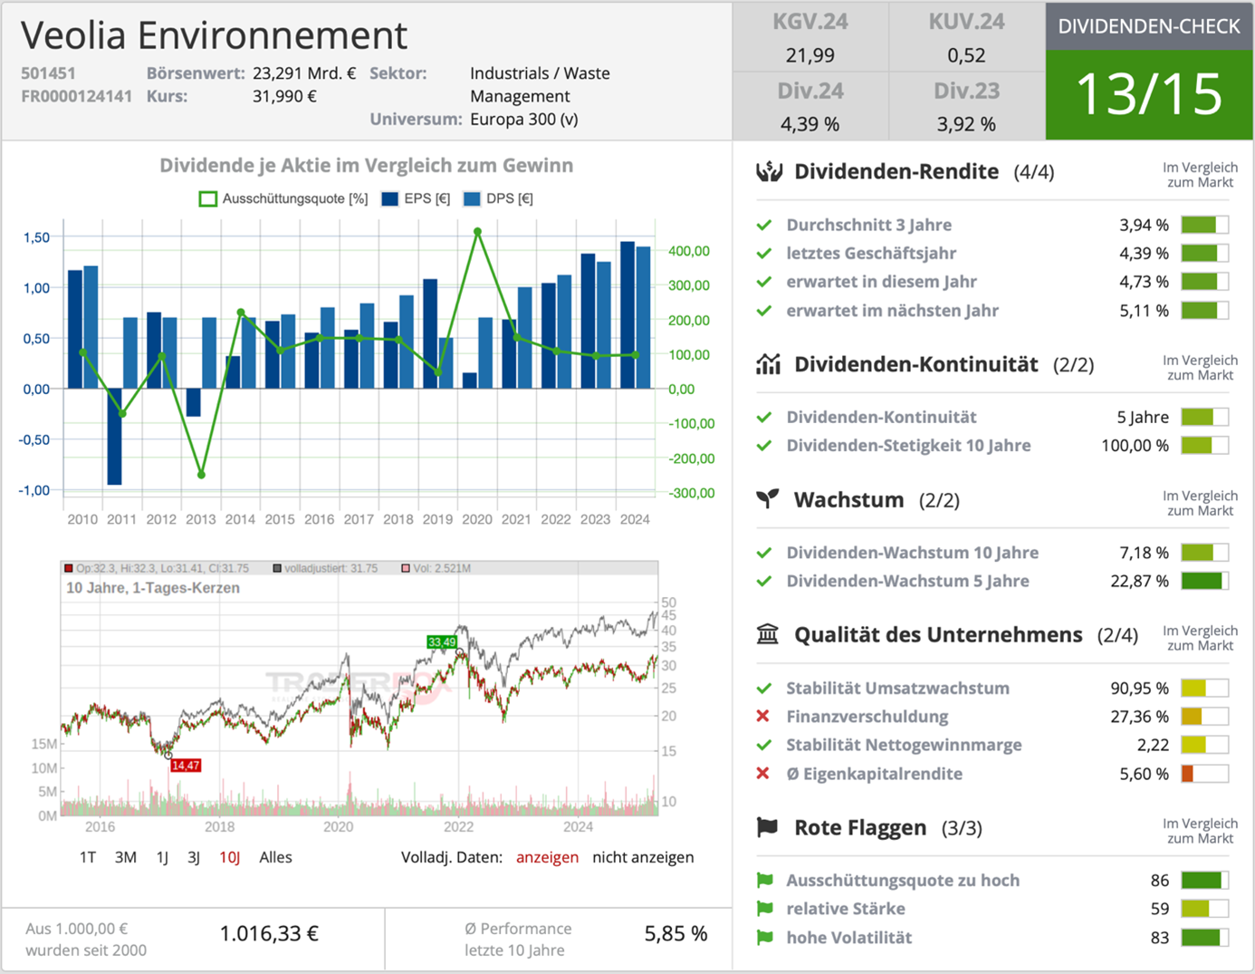Click market comparison bar for Ø Eigenkapitalrendite

pyautogui.click(x=1205, y=774)
